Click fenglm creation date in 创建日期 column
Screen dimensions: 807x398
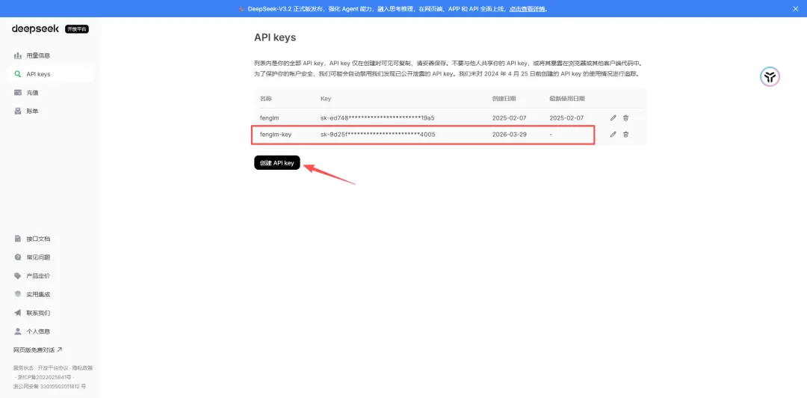coord(509,118)
